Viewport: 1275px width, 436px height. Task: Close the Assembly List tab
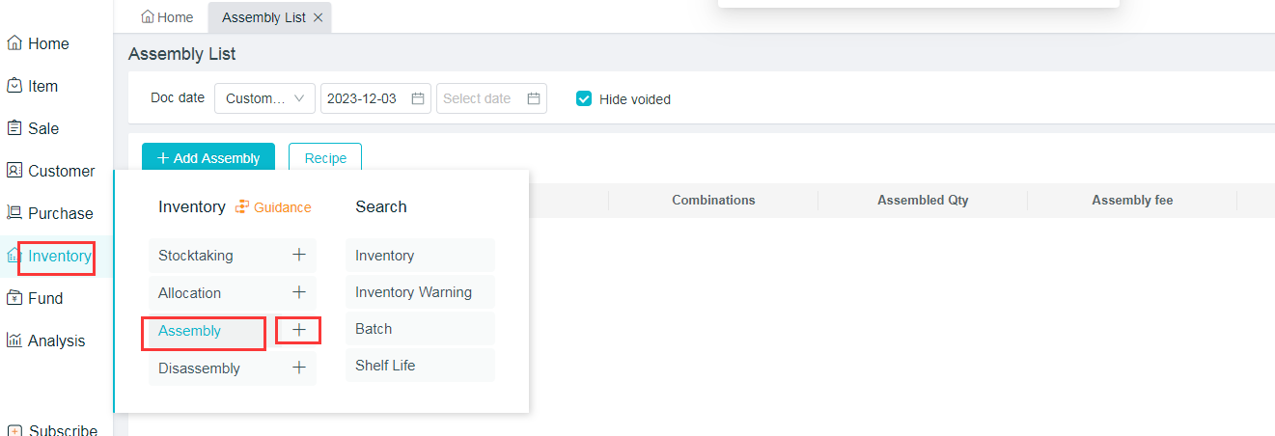click(318, 17)
